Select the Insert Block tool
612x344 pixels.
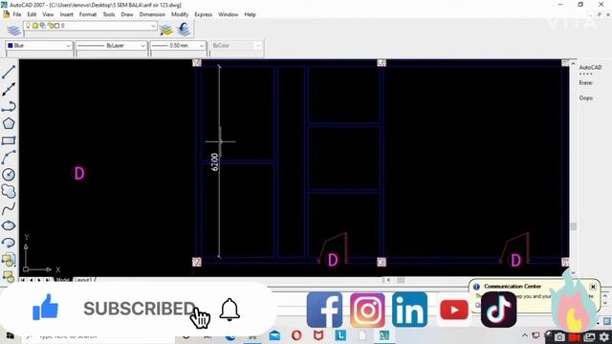tap(9, 259)
